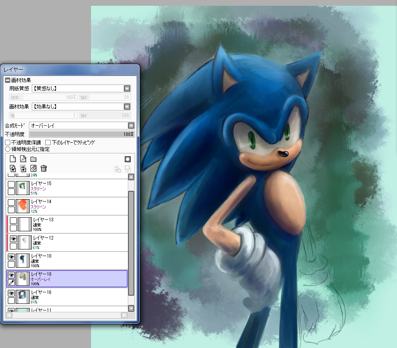Click the レイヤー10 Sonic thumbnail
This screenshot has width=397, height=348.
tap(23, 261)
